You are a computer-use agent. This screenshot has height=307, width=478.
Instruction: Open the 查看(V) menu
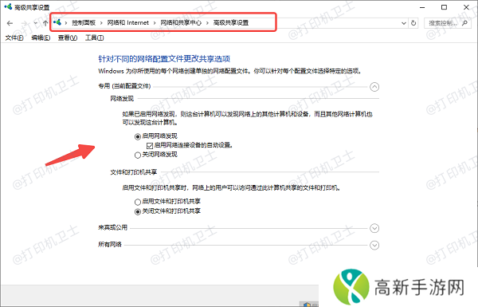pos(68,37)
